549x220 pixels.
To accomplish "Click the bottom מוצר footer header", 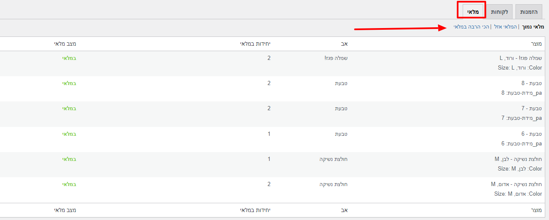I will point(536,210).
